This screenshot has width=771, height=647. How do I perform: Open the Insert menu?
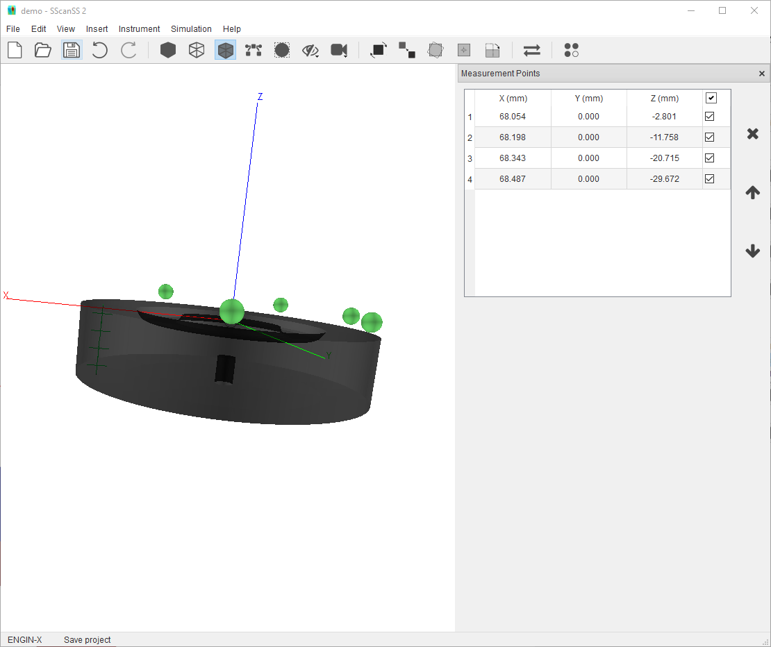tap(97, 29)
